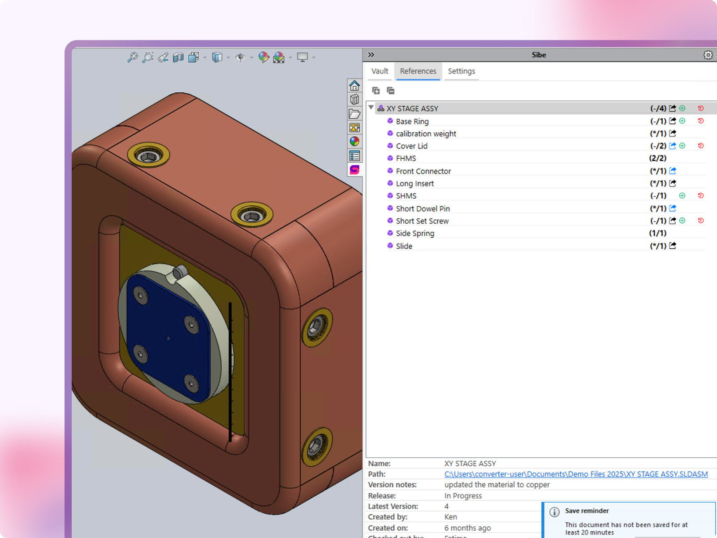
Task: Open the Appearances color ball task pane tab
Action: point(354,142)
